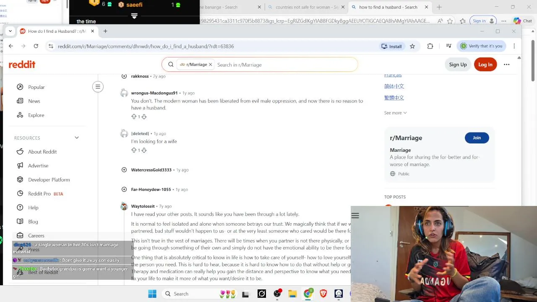Screen dimensions: 537x302
Task: Open Developer Platform link
Action: (x=49, y=180)
